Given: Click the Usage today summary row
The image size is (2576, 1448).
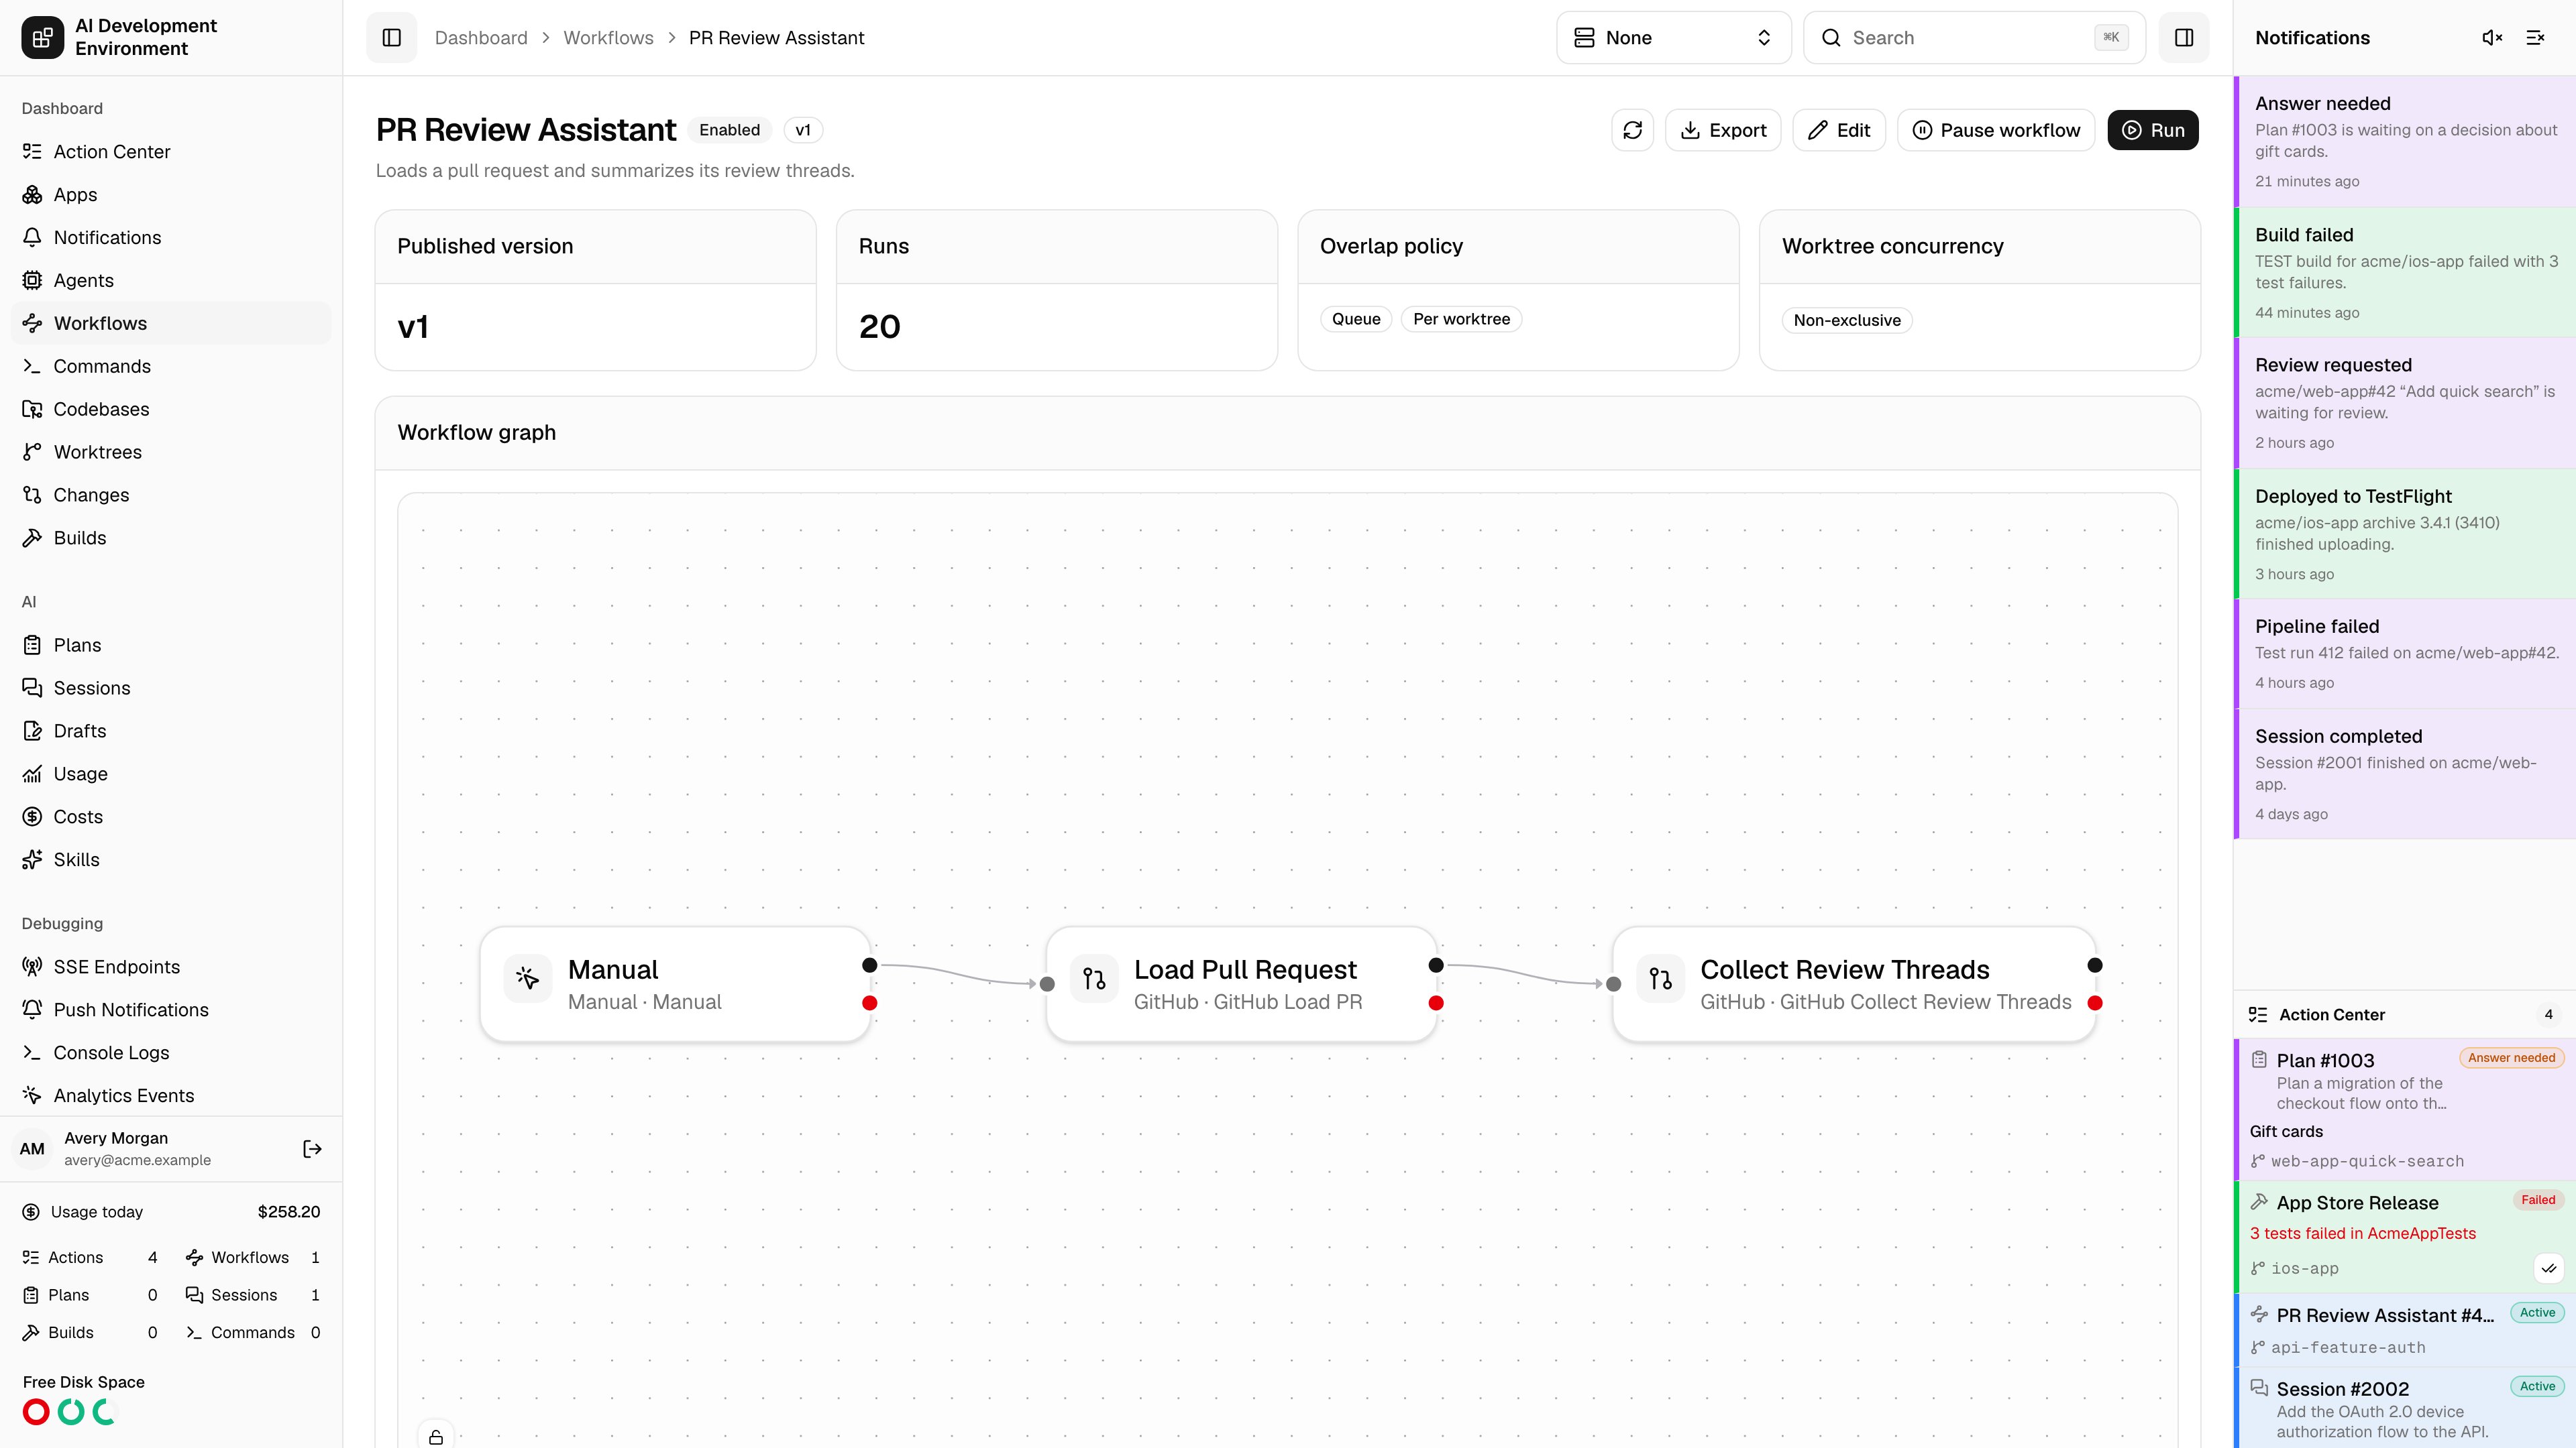Looking at the screenshot, I should (171, 1212).
